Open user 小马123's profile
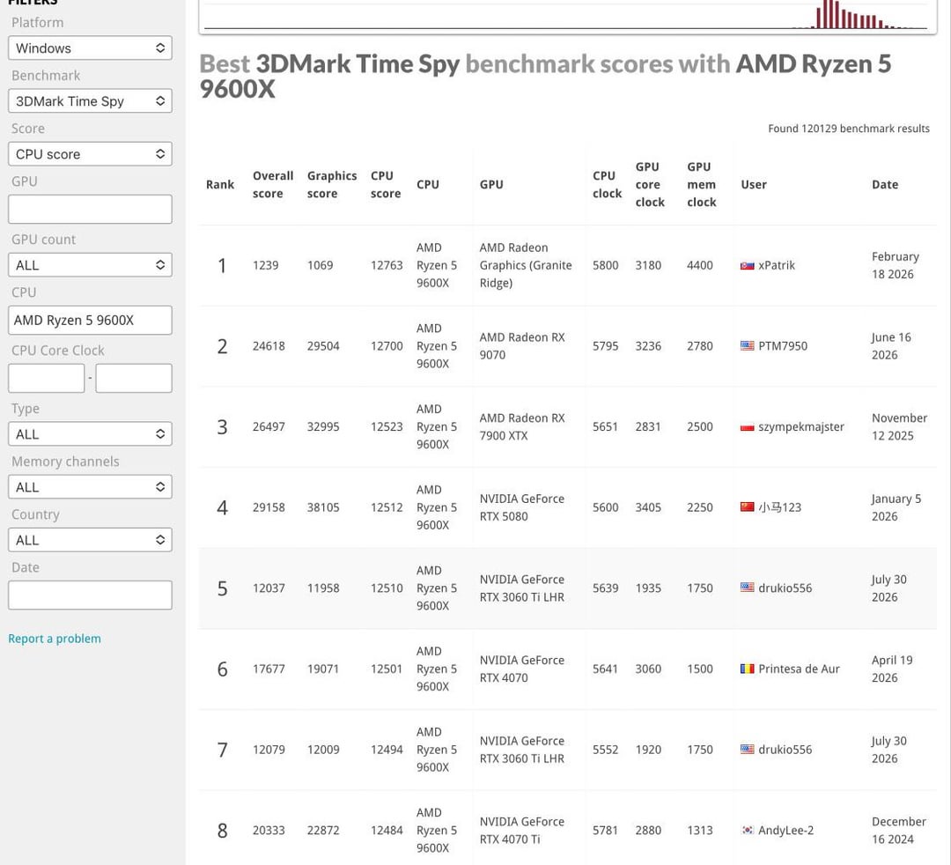This screenshot has height=865, width=951. pos(780,507)
